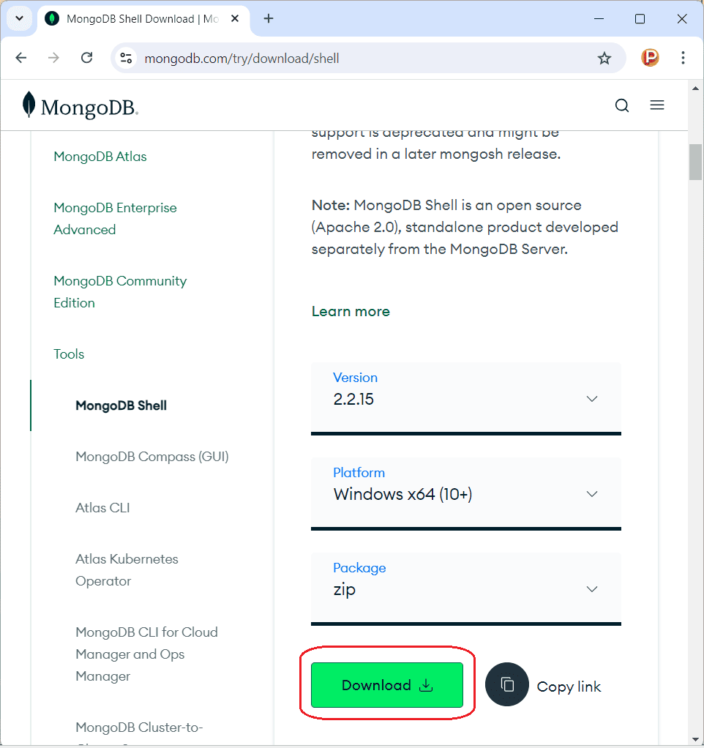Minimize the browser window
This screenshot has height=748, width=704.
(599, 18)
